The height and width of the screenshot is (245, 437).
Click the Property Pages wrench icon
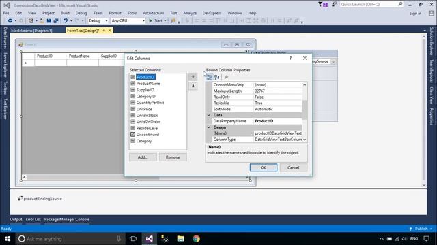[x=226, y=77]
